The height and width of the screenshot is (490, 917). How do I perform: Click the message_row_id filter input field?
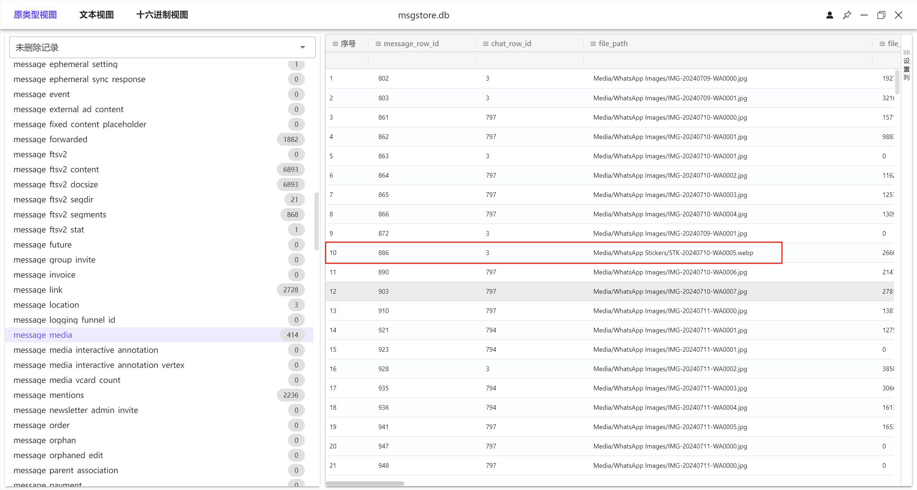pos(422,60)
